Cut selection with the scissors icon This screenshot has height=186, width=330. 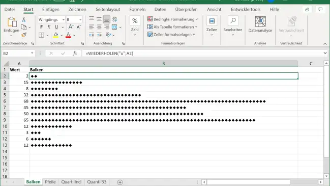coord(23,19)
